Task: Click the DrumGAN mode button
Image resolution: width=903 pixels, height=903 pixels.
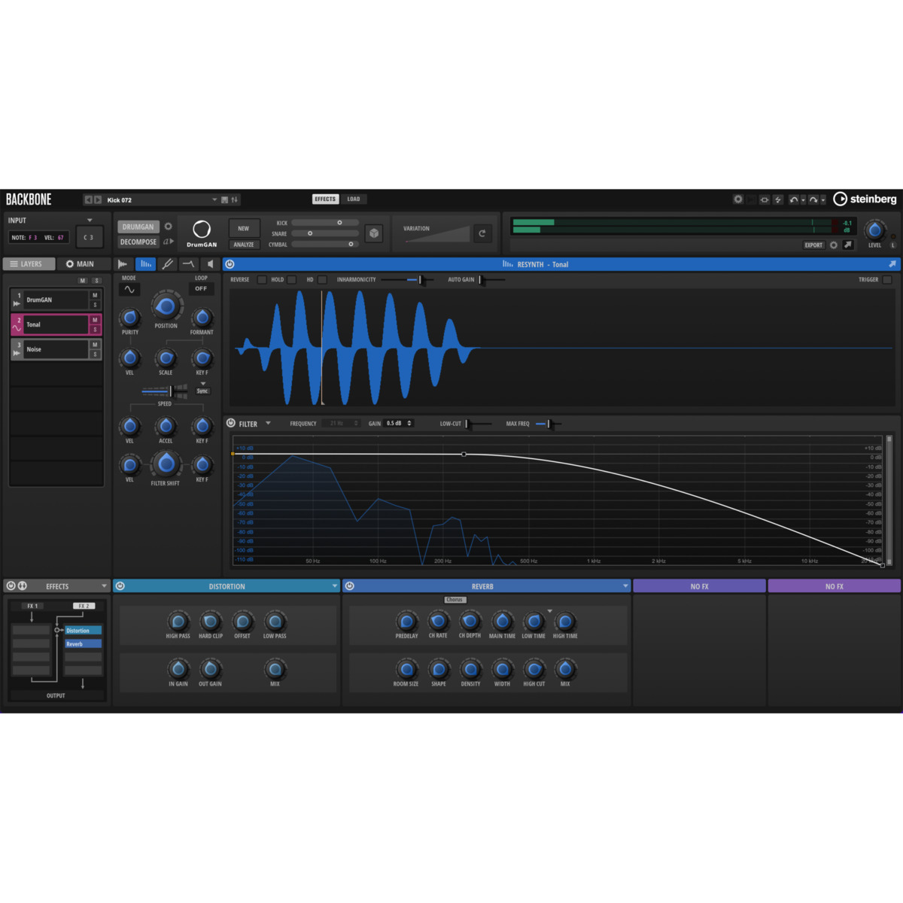Action: click(x=138, y=227)
